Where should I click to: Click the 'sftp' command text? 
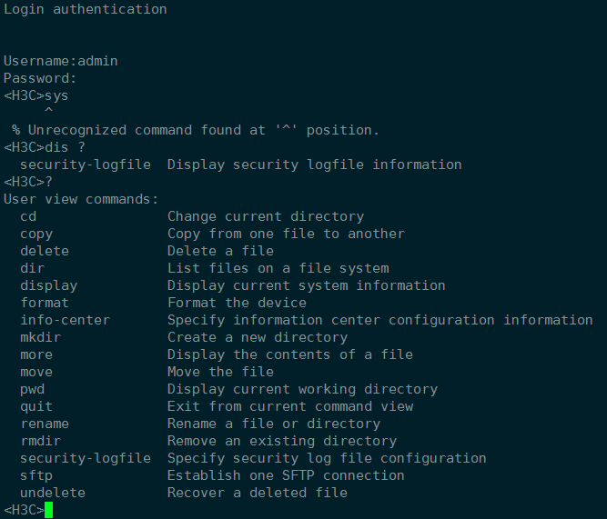point(36,475)
